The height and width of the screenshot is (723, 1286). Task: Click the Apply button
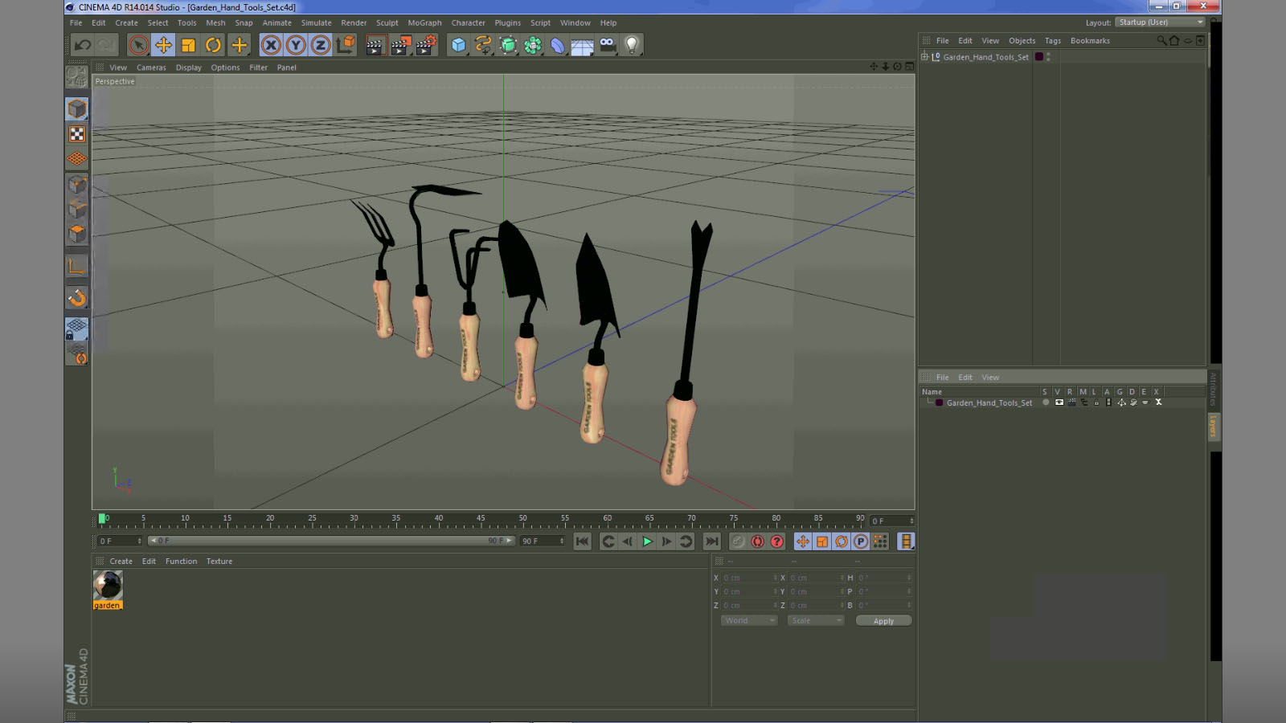pyautogui.click(x=883, y=621)
